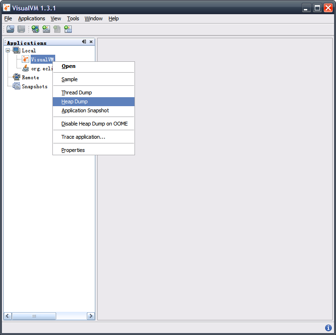Select Application Snapshot in context menu
The image size is (336, 335).
click(x=93, y=110)
